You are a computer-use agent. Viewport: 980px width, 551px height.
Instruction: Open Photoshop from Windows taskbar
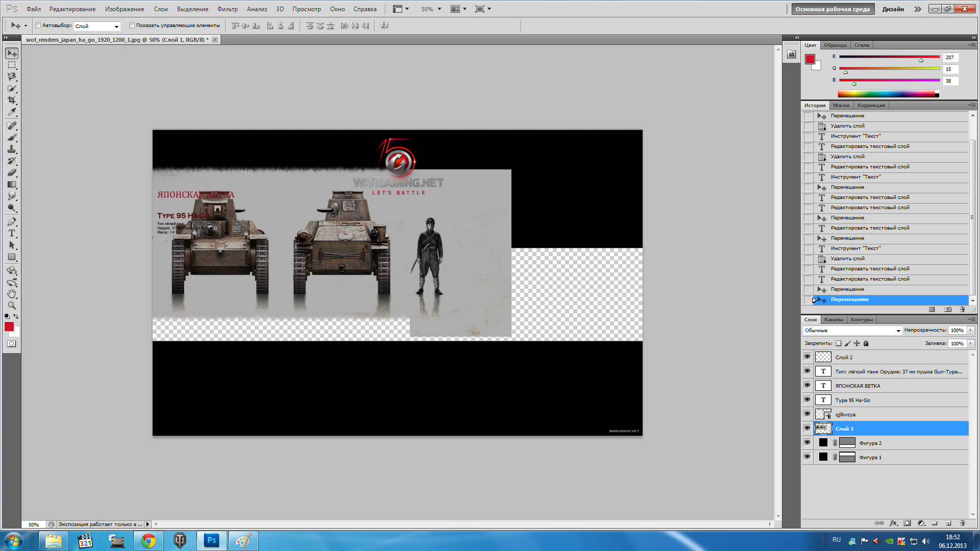coord(211,540)
